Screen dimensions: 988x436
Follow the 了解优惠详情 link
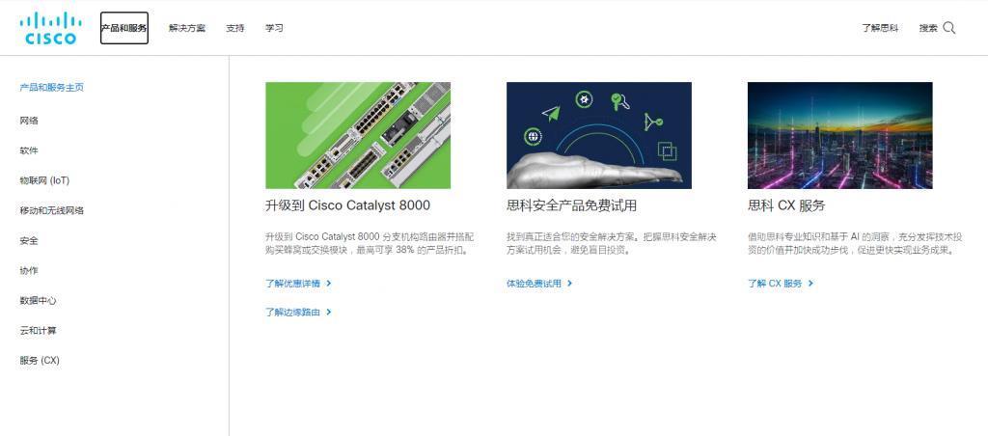(293, 284)
